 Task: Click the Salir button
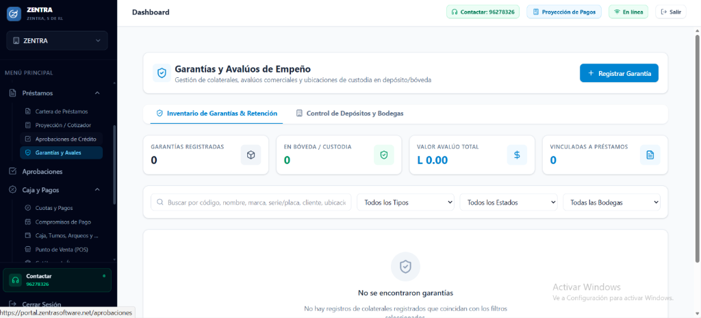pos(671,12)
